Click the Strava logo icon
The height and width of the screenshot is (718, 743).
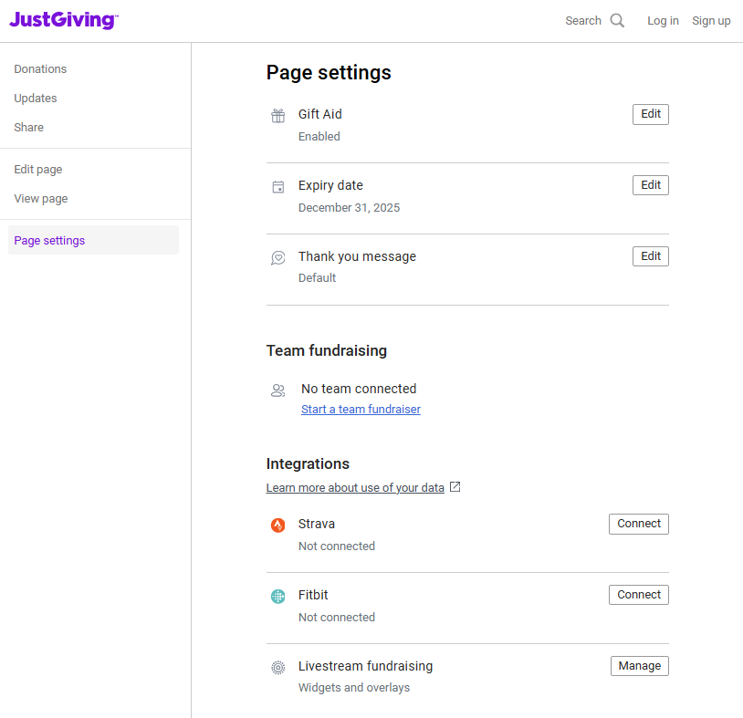278,525
